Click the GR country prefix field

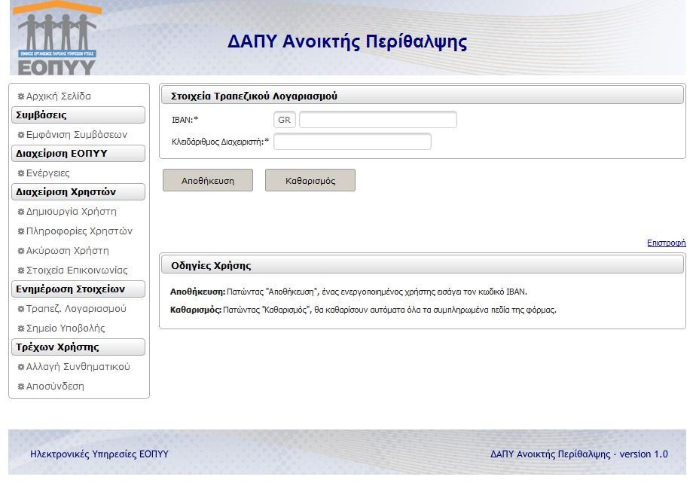coord(285,120)
